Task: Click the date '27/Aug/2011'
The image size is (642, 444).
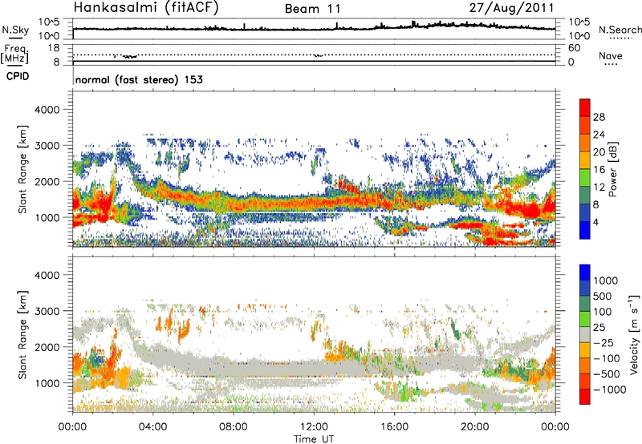Action: pyautogui.click(x=511, y=7)
